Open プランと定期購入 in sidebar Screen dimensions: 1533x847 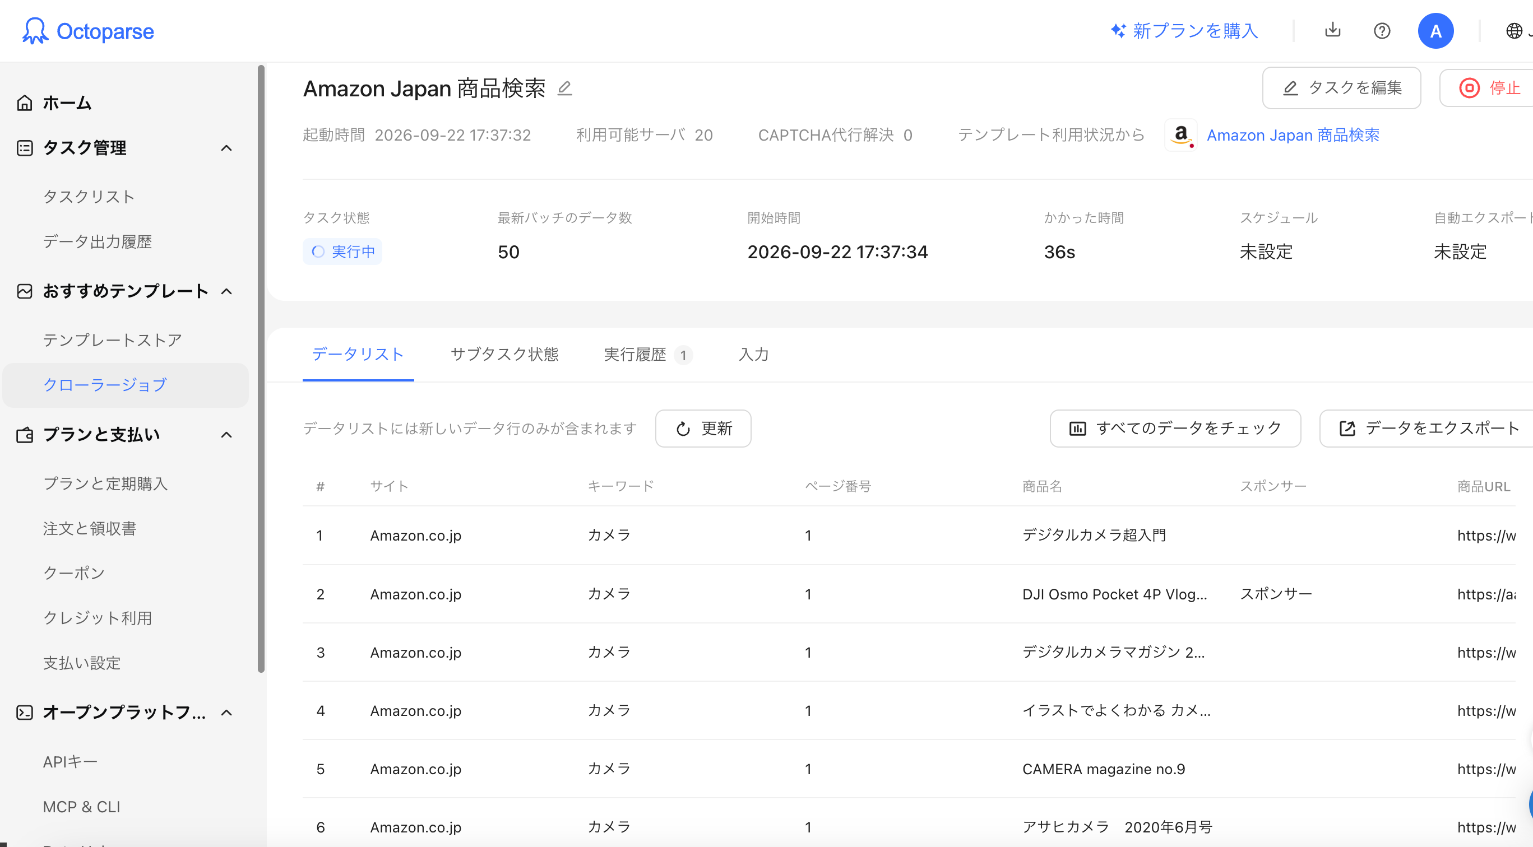[105, 483]
